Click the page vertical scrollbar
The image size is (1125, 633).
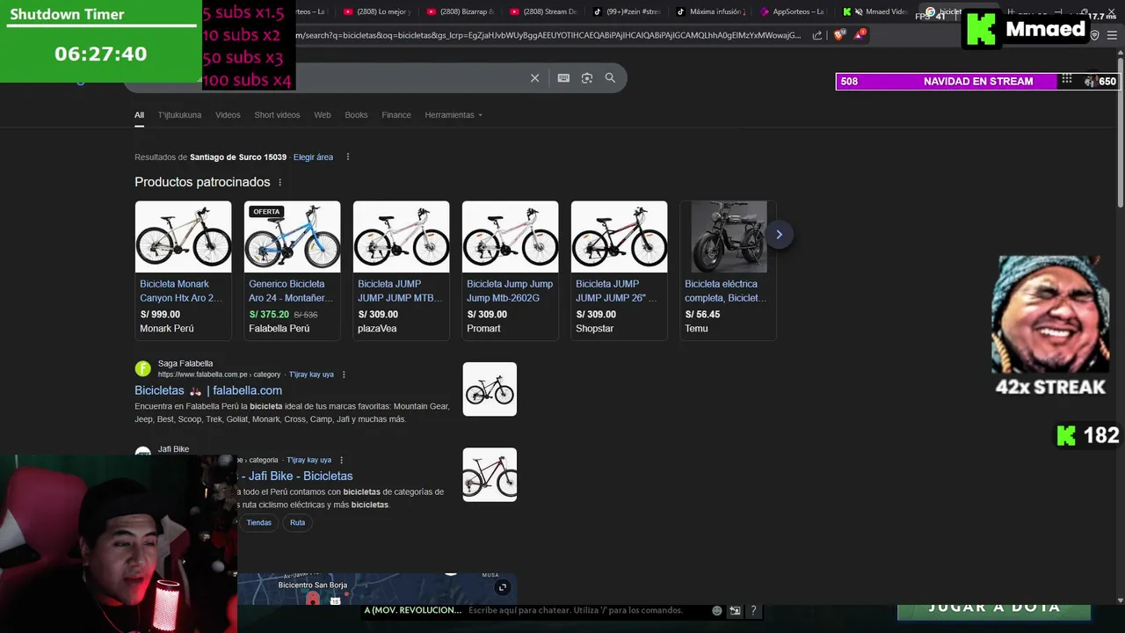(x=1120, y=132)
